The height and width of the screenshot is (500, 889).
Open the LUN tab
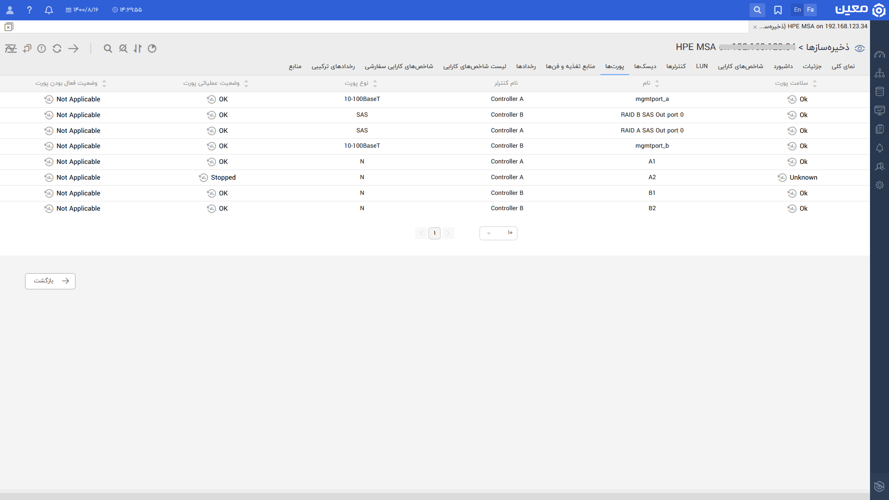tap(701, 67)
